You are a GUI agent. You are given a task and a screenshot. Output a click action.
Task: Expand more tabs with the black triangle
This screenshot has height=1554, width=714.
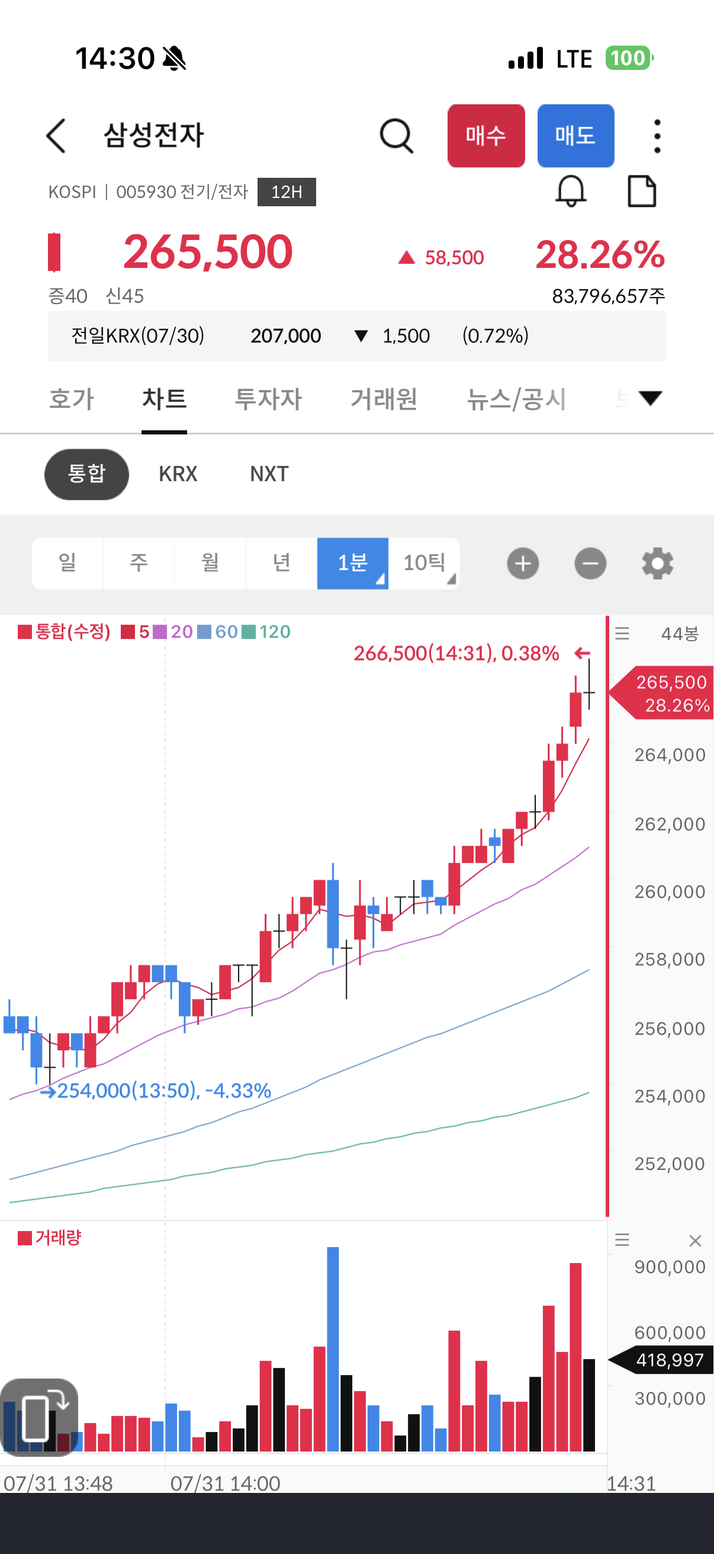point(650,399)
